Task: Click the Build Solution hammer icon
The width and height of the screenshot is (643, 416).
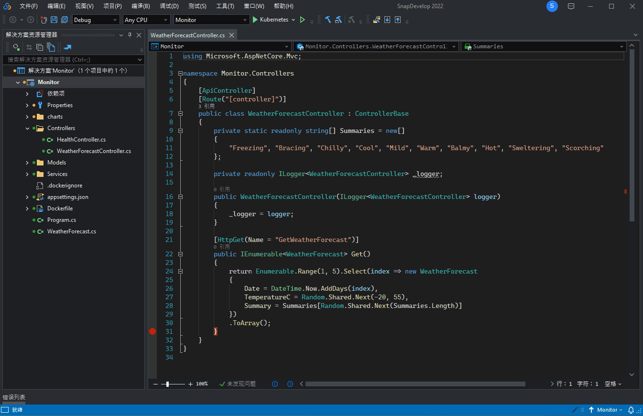Action: tap(328, 20)
